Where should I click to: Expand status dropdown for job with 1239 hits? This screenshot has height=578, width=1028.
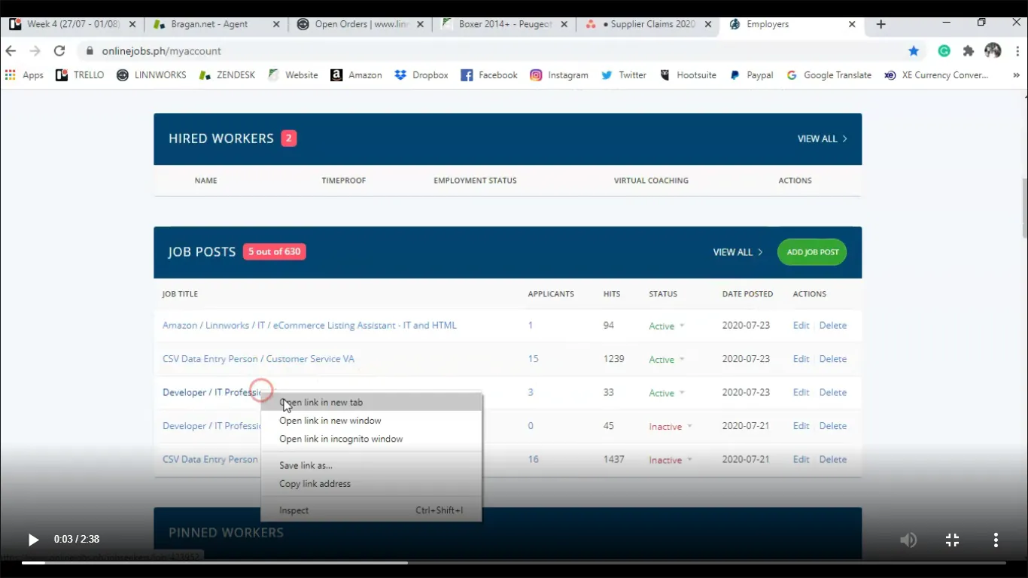coord(667,360)
